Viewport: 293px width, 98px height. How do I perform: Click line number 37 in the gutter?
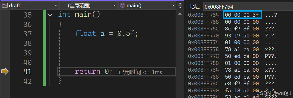pyautogui.click(x=27, y=34)
